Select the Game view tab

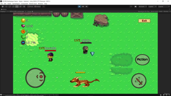point(4,9)
